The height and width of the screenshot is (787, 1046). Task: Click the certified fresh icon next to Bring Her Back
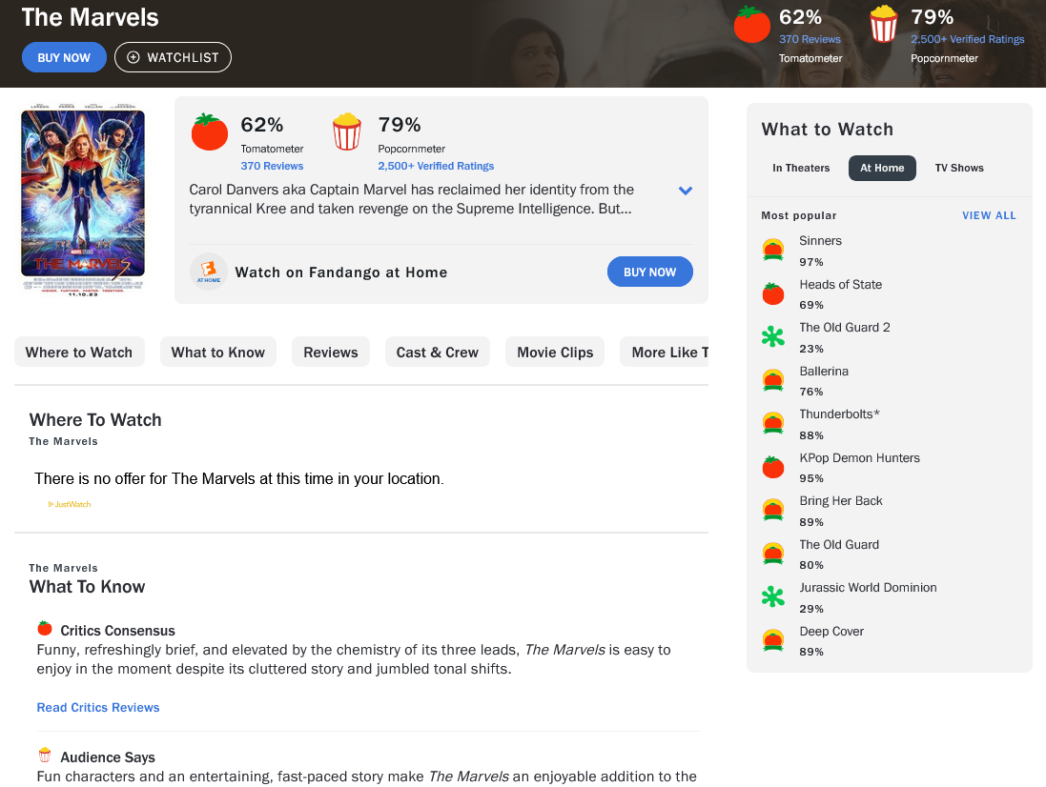772,510
